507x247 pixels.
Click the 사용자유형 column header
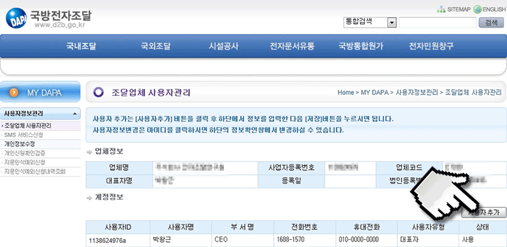coord(429,227)
